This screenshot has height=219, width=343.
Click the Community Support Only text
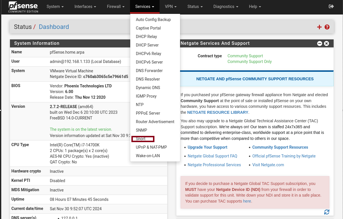click(x=249, y=62)
